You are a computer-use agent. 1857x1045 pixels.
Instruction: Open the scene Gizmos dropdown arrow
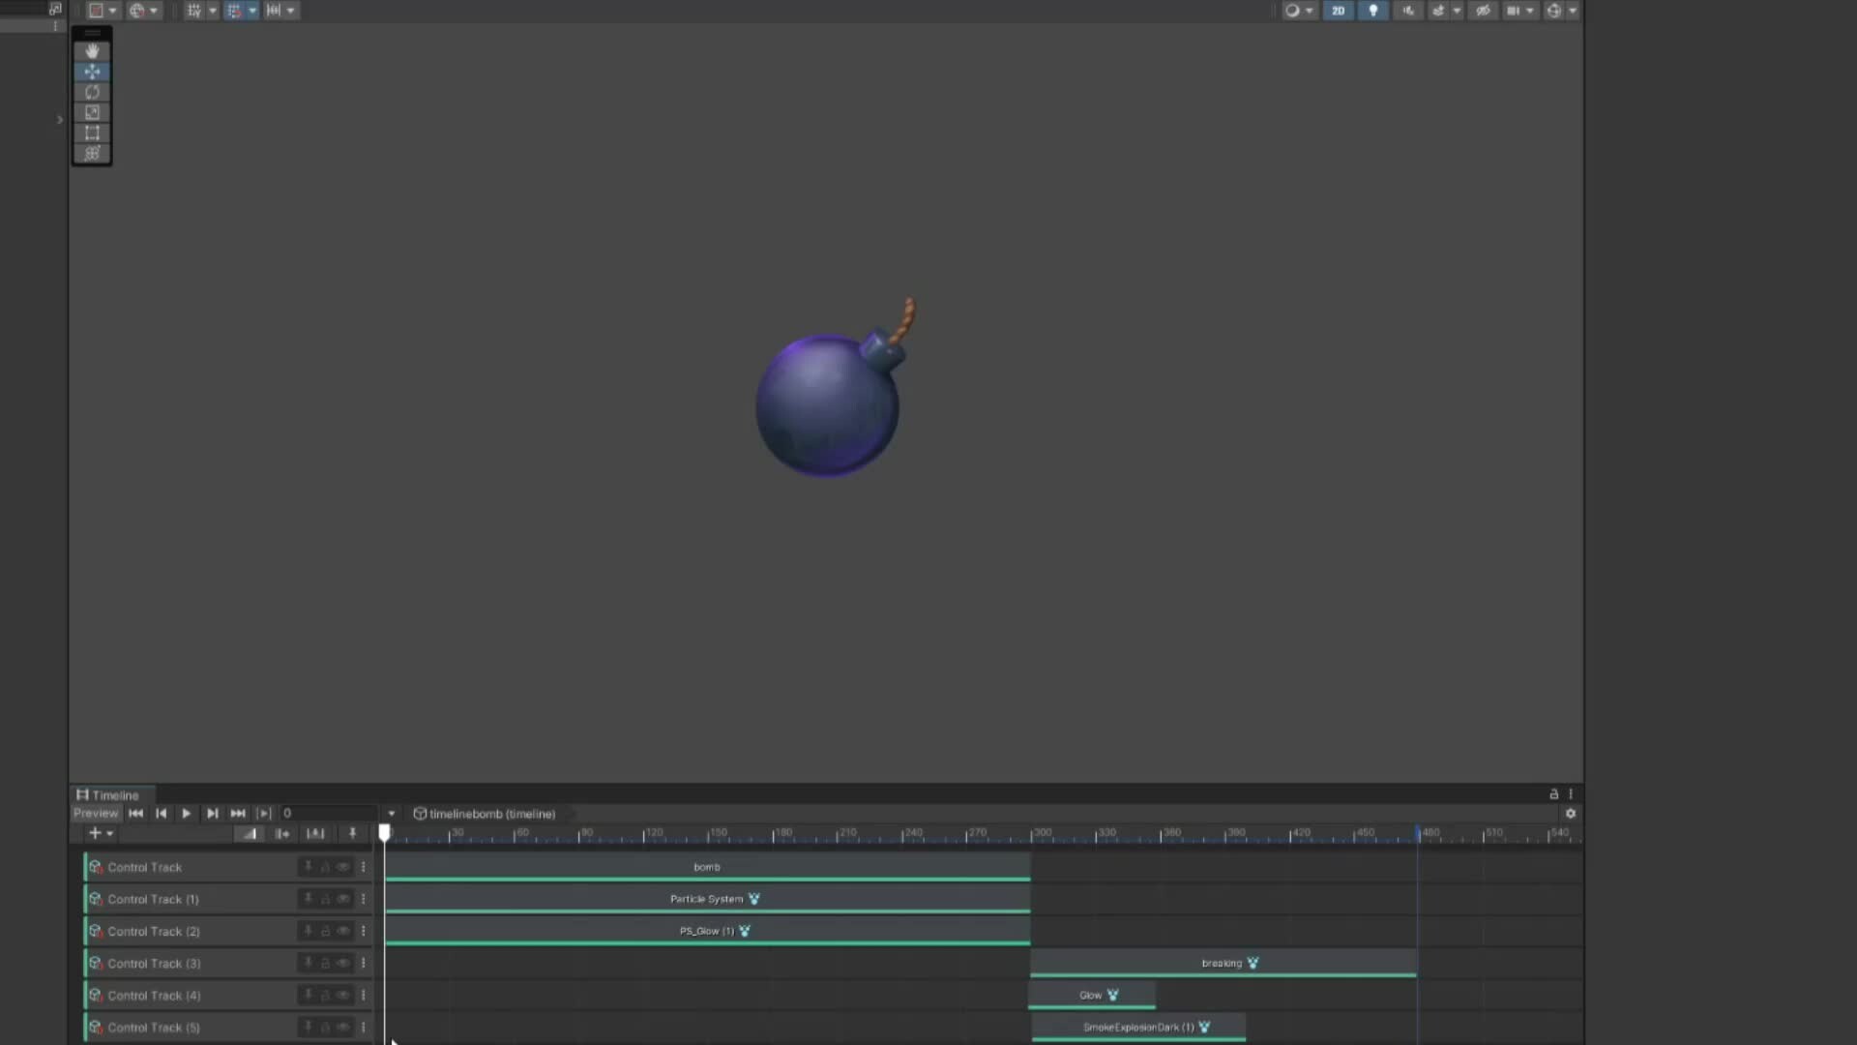(1573, 11)
